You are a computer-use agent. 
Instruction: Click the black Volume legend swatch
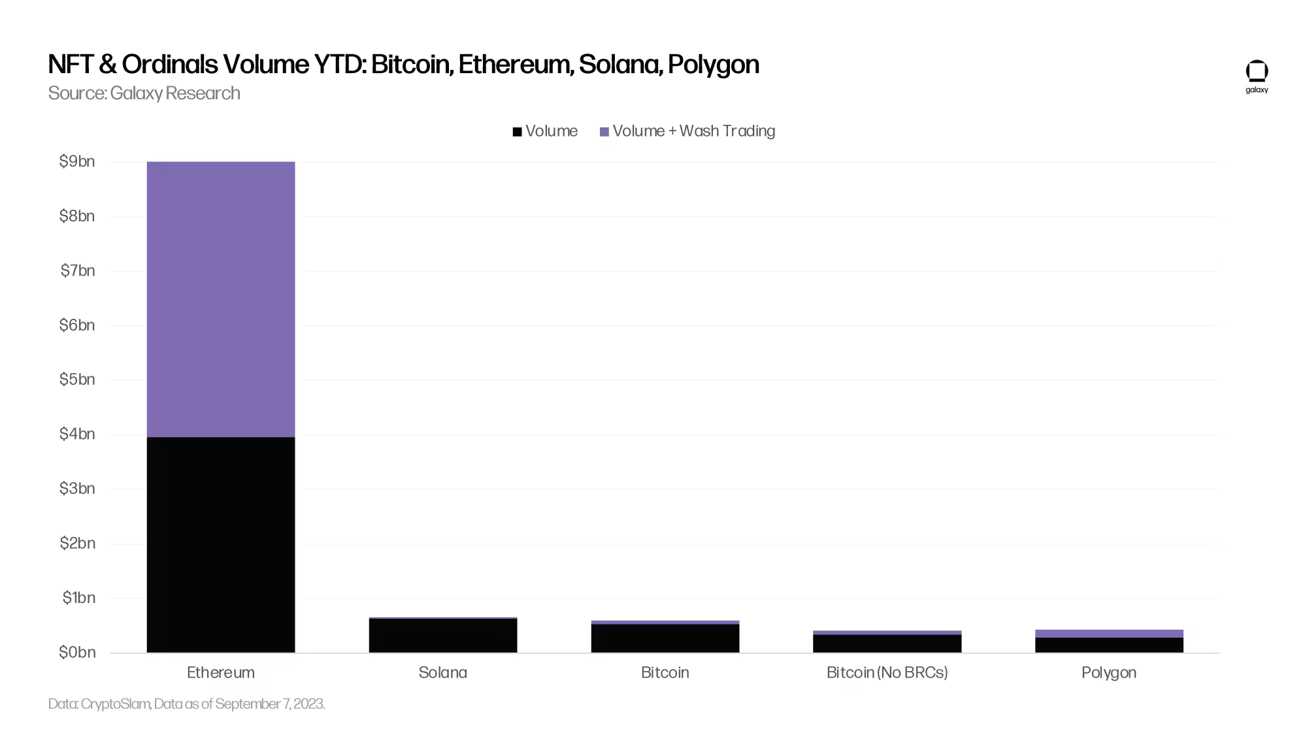[517, 132]
